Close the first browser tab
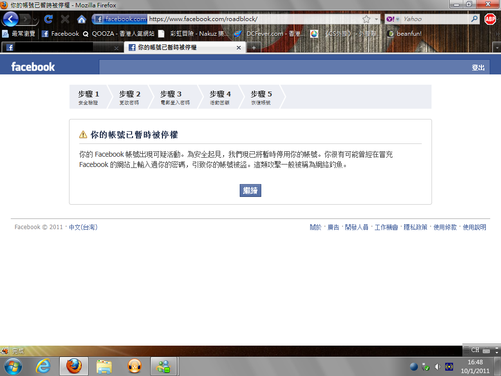Viewport: 501px width, 376px height. click(116, 48)
